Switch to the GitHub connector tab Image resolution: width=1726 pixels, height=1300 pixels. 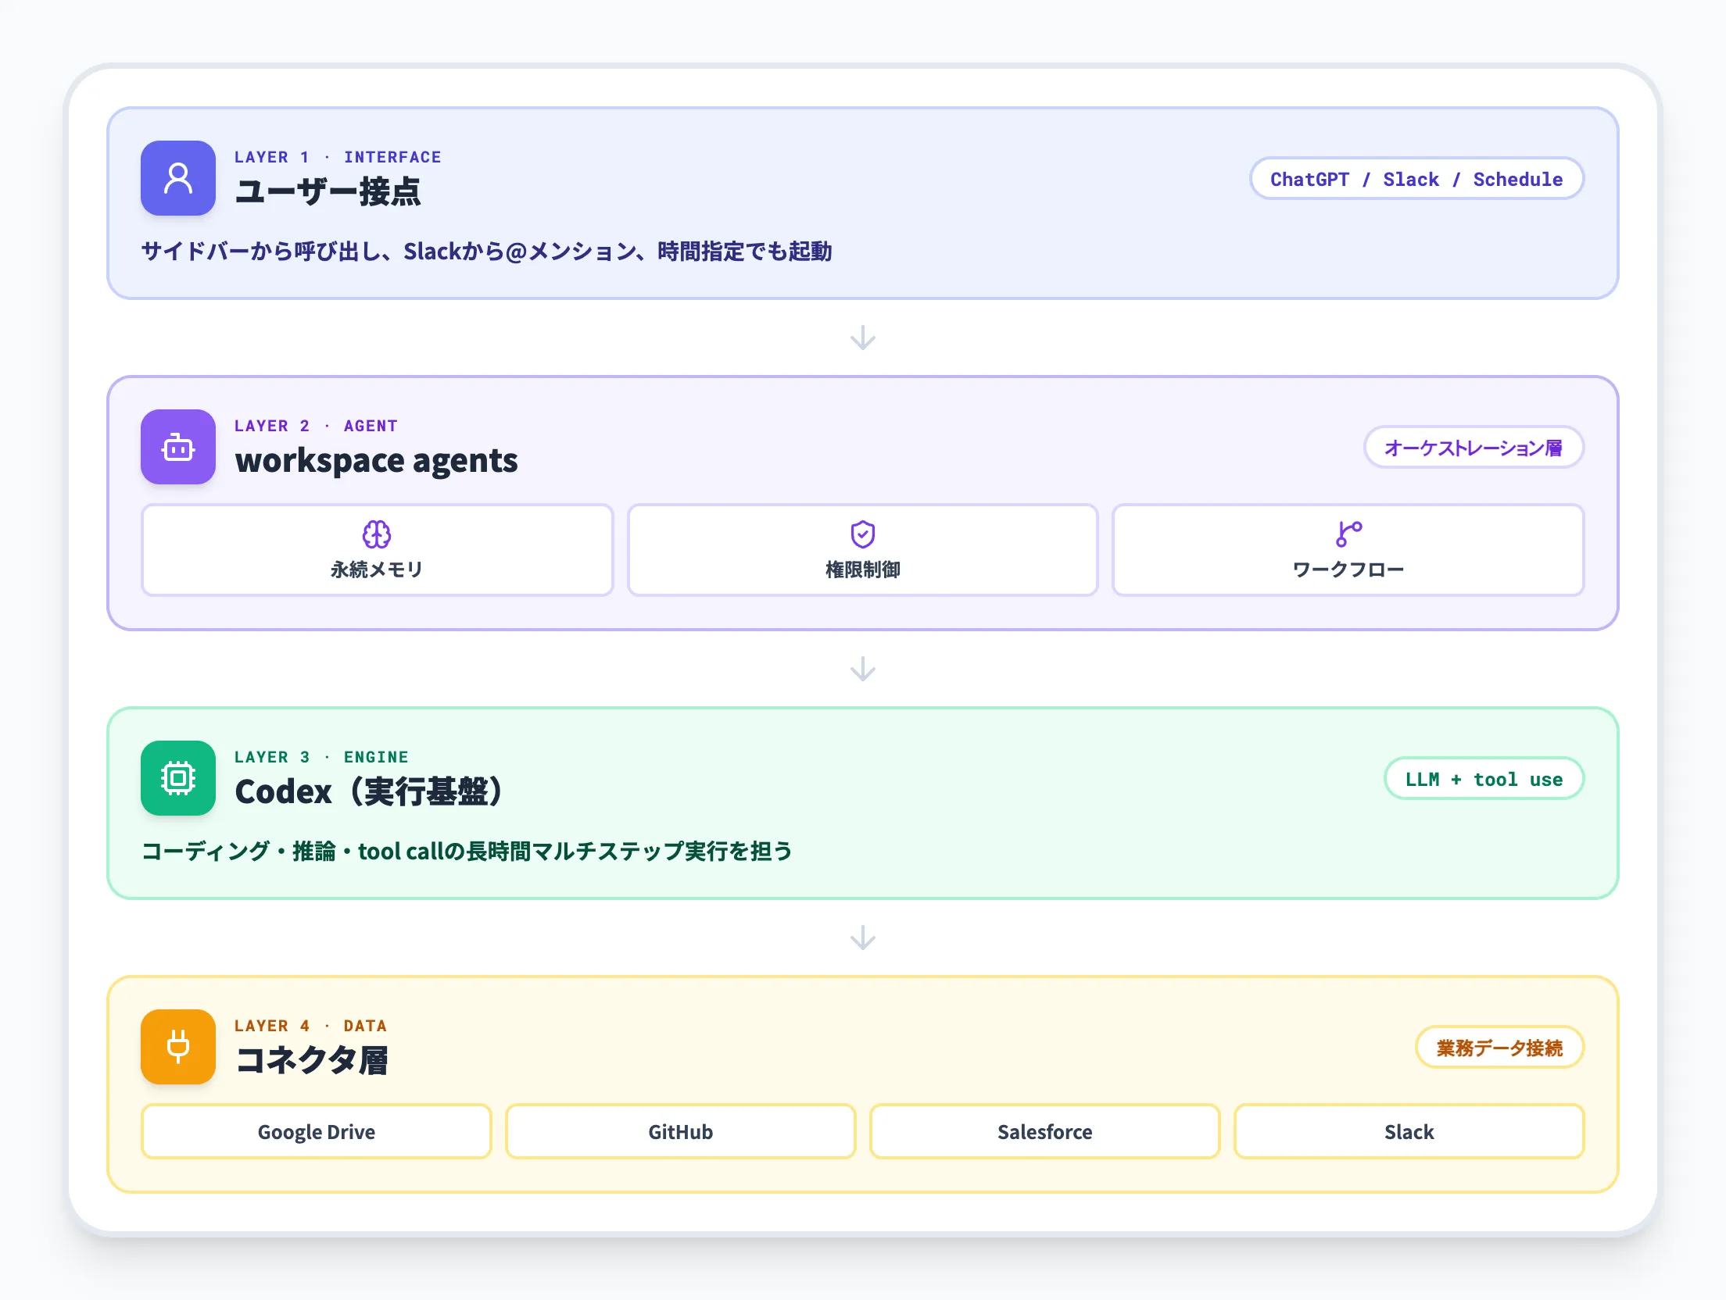click(679, 1131)
